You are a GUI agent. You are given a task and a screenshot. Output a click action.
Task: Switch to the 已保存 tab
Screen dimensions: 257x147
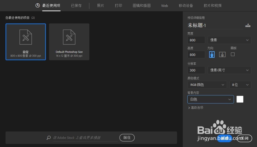coord(76,6)
